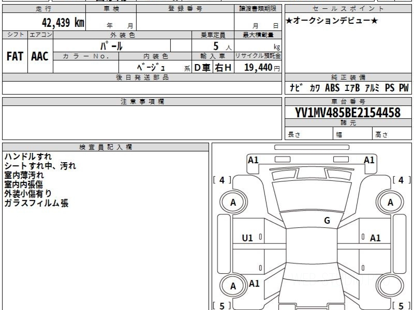Select the 乗車定員 header
The image size is (414, 310).
point(213,35)
